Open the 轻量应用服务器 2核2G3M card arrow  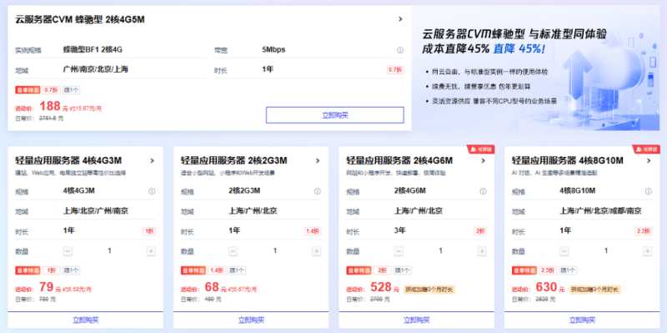[318, 160]
